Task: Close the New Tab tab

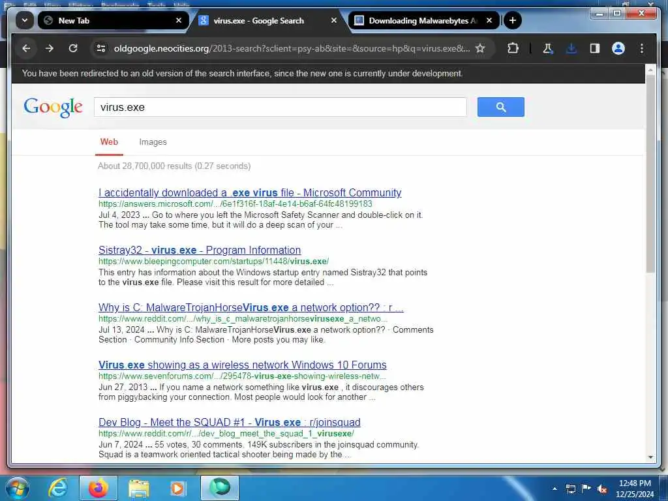Action: [179, 20]
